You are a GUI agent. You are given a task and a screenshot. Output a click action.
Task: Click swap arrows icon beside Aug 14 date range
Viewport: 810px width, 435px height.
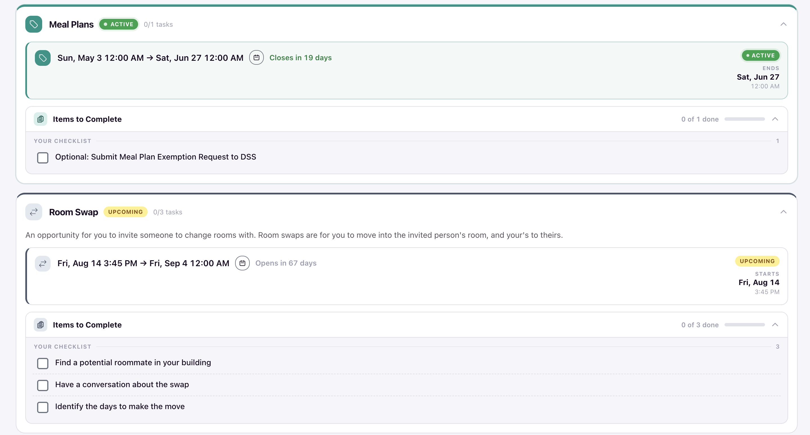pos(43,264)
